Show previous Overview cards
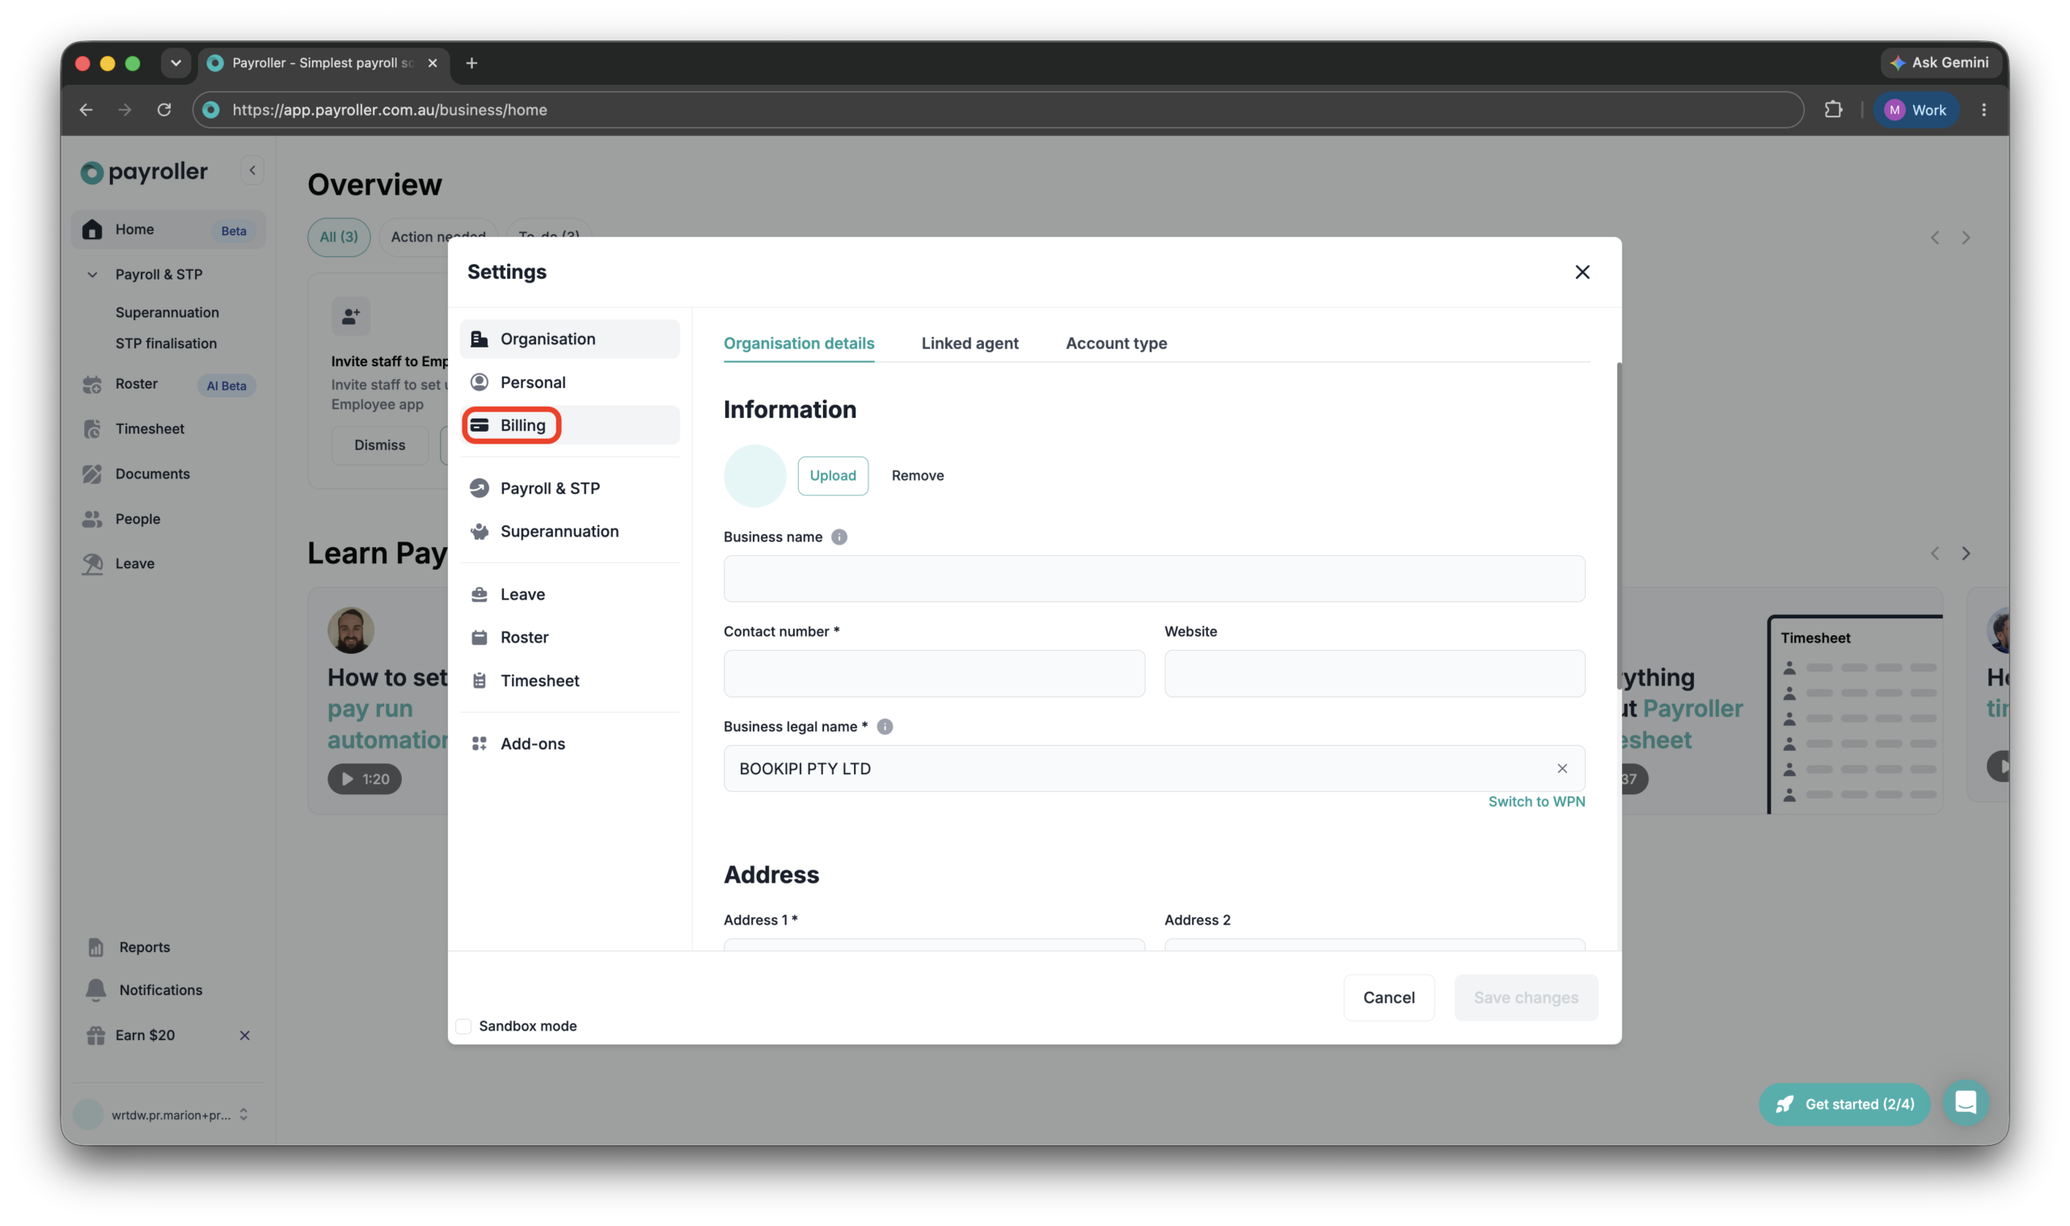 click(x=1934, y=238)
